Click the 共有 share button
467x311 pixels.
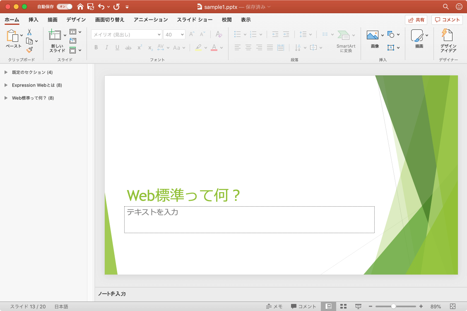[x=416, y=19]
